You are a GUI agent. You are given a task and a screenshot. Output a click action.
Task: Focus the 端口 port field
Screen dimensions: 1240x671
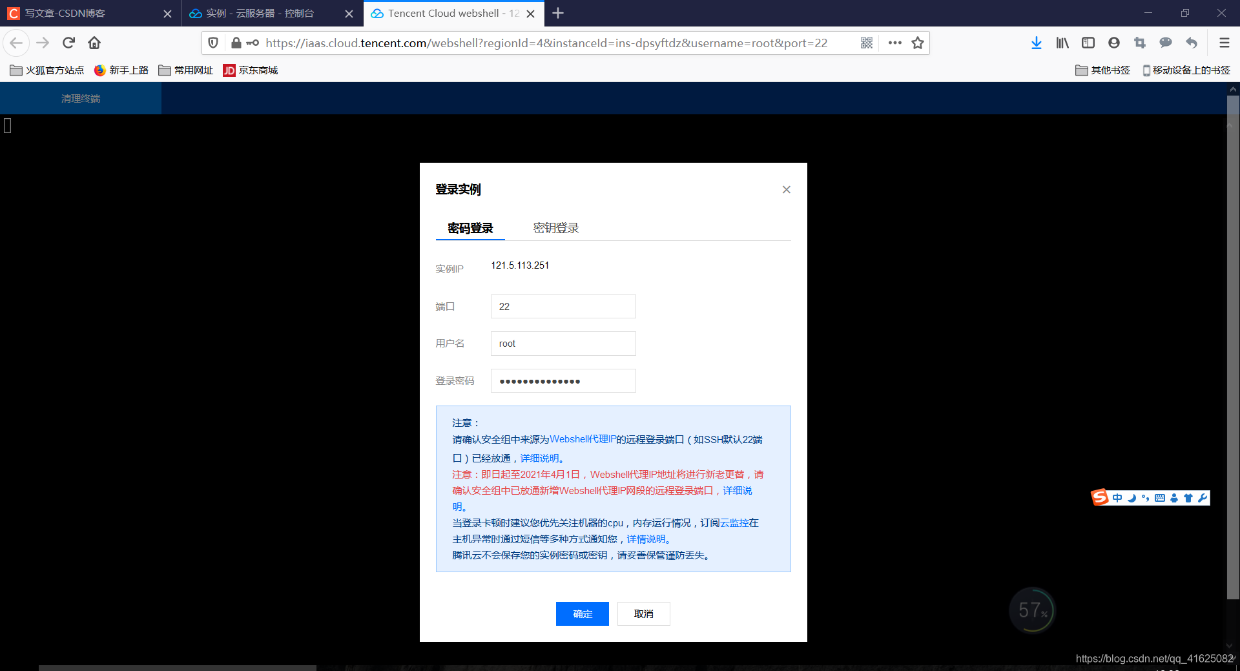pos(563,306)
